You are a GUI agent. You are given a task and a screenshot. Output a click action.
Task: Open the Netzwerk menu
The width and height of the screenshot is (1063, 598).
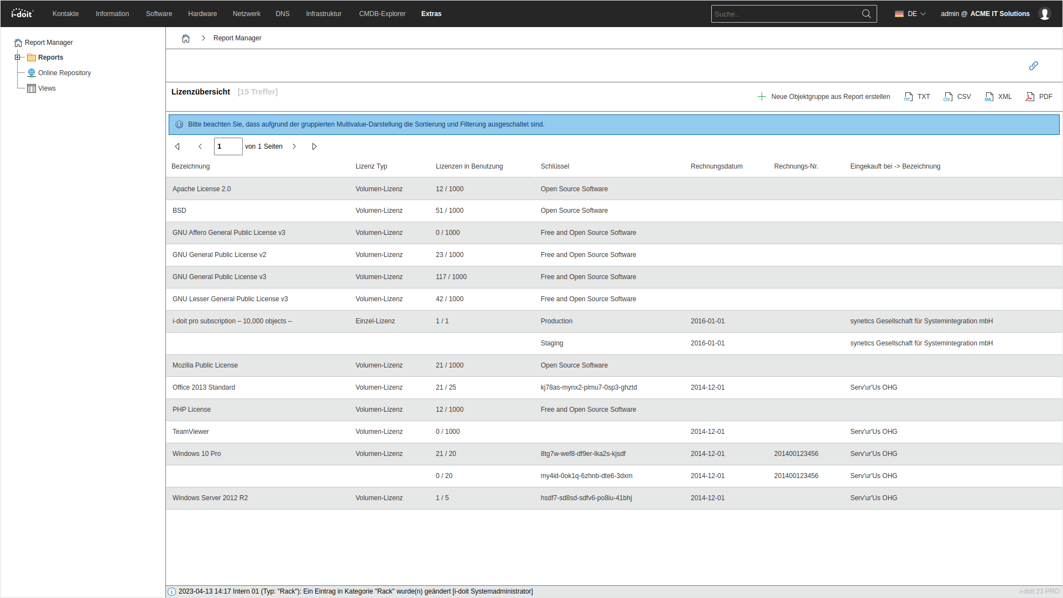[247, 14]
